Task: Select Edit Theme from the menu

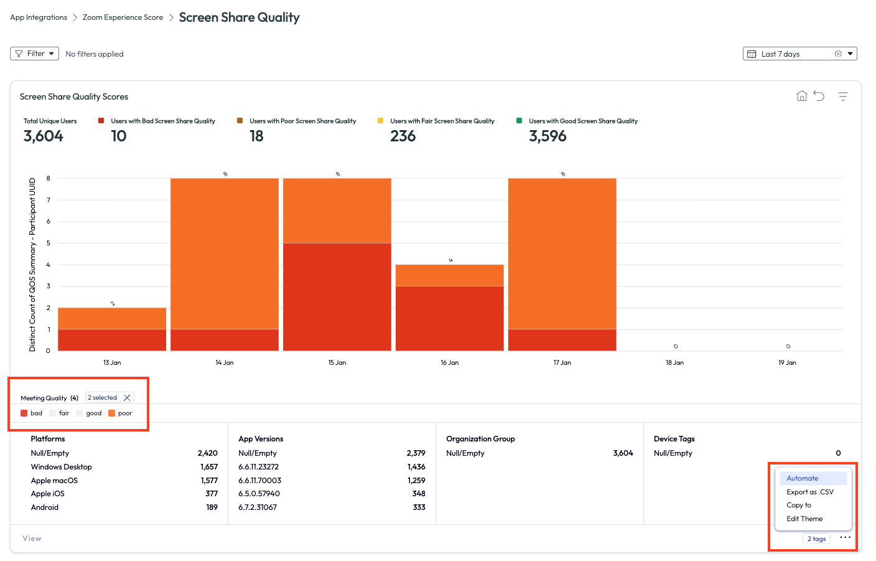Action: click(x=804, y=519)
